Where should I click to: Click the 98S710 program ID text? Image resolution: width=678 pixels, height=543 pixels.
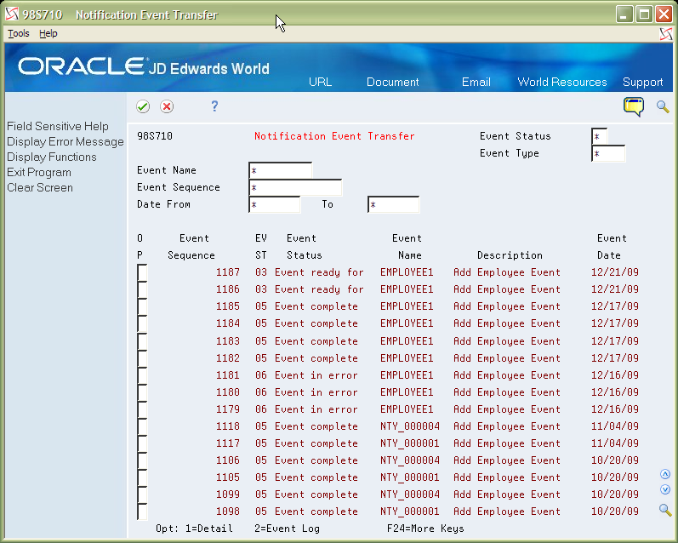(155, 136)
